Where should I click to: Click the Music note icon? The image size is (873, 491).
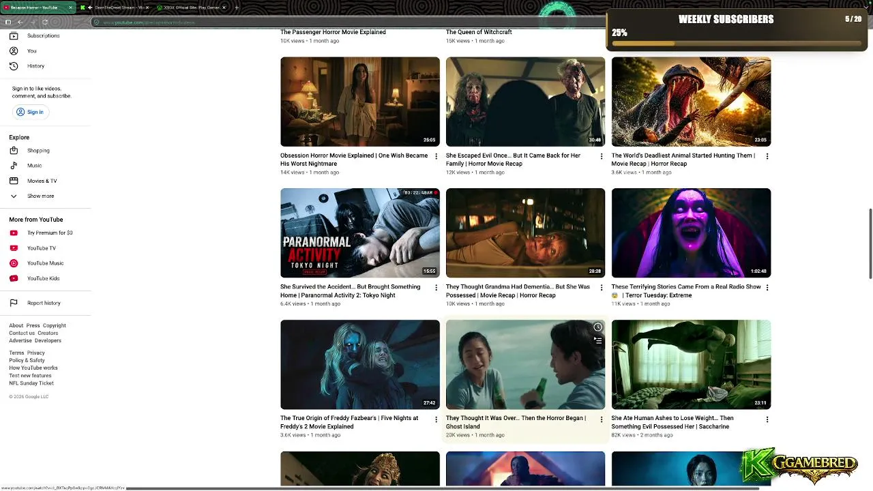[x=14, y=166]
